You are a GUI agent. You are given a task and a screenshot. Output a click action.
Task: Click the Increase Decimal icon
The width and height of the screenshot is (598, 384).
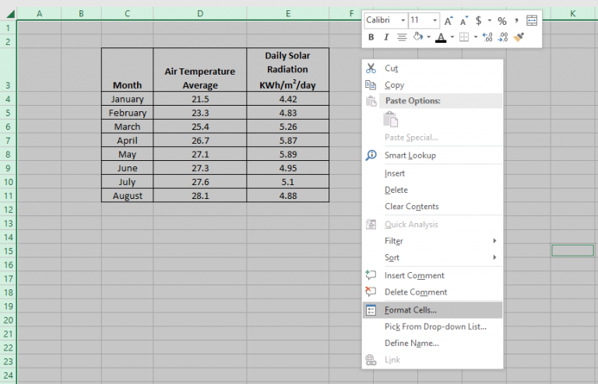[x=487, y=37]
